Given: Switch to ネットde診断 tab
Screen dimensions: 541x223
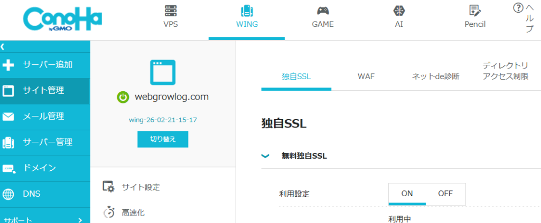Looking at the screenshot, I should click(435, 76).
